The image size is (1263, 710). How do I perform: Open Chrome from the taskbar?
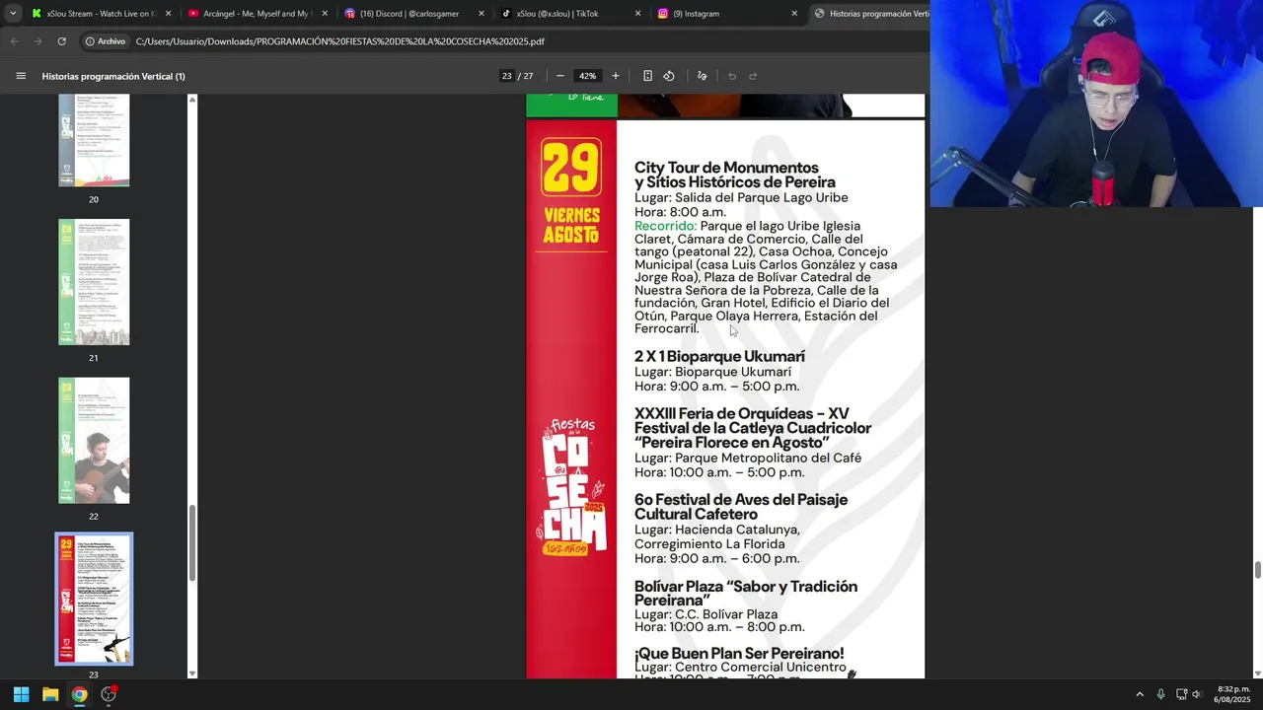click(x=79, y=694)
